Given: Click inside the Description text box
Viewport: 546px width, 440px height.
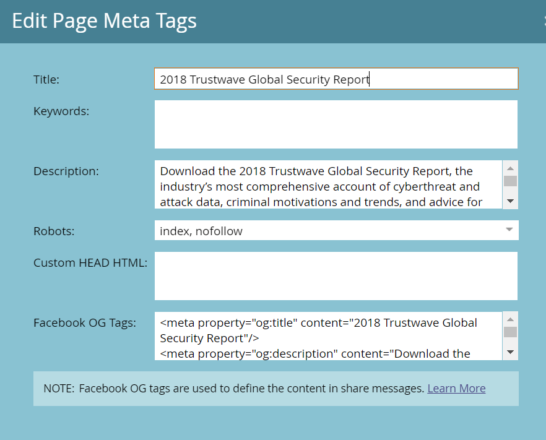Looking at the screenshot, I should pos(328,185).
